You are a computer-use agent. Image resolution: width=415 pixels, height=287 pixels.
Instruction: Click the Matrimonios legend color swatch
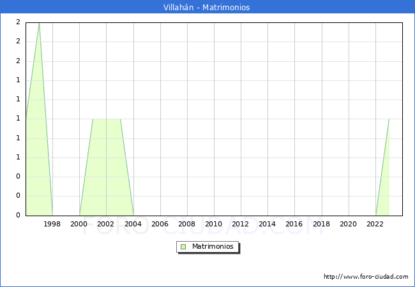(183, 247)
